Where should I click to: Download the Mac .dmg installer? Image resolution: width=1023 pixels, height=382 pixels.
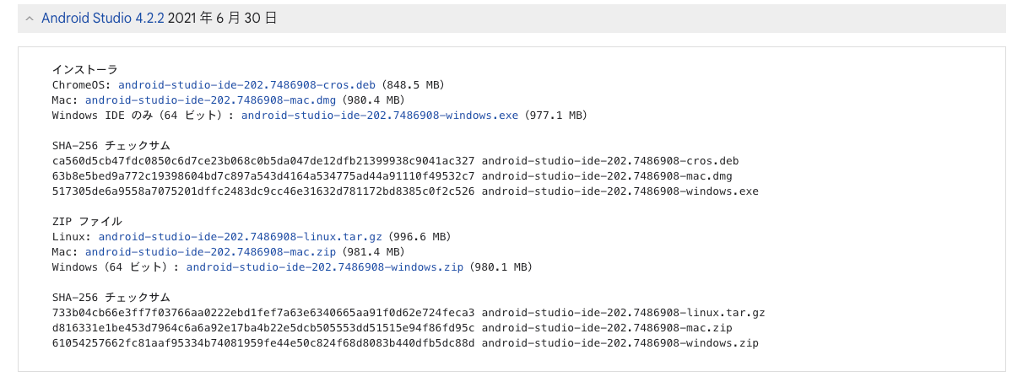(x=210, y=100)
